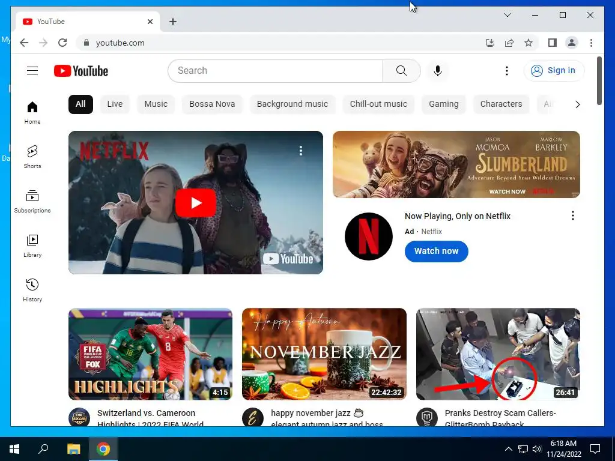
Task: Open Chrome three-dot menu
Action: [591, 43]
